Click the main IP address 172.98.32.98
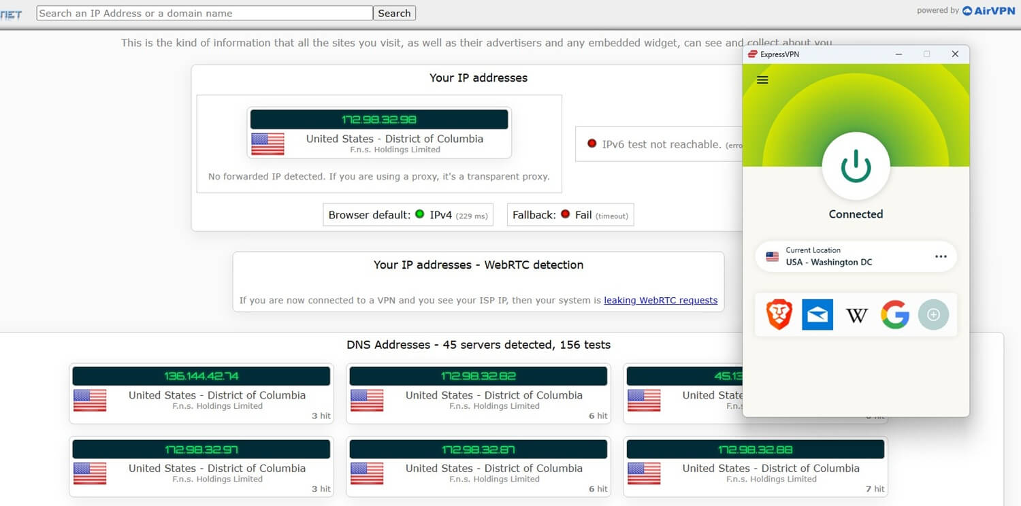The height and width of the screenshot is (506, 1021). [x=379, y=120]
